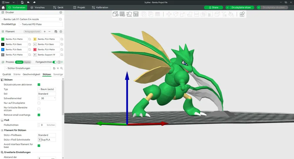
Task: Click yellow filament 2 color swatch
Action: pos(35,39)
